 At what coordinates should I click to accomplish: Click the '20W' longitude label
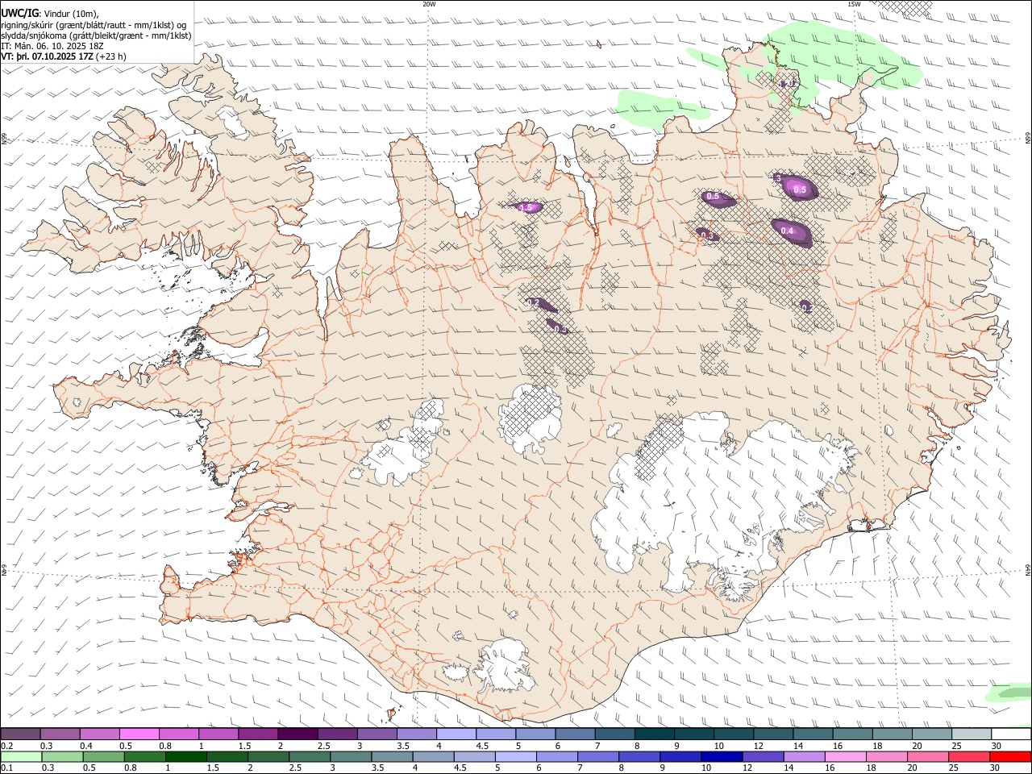pos(429,4)
